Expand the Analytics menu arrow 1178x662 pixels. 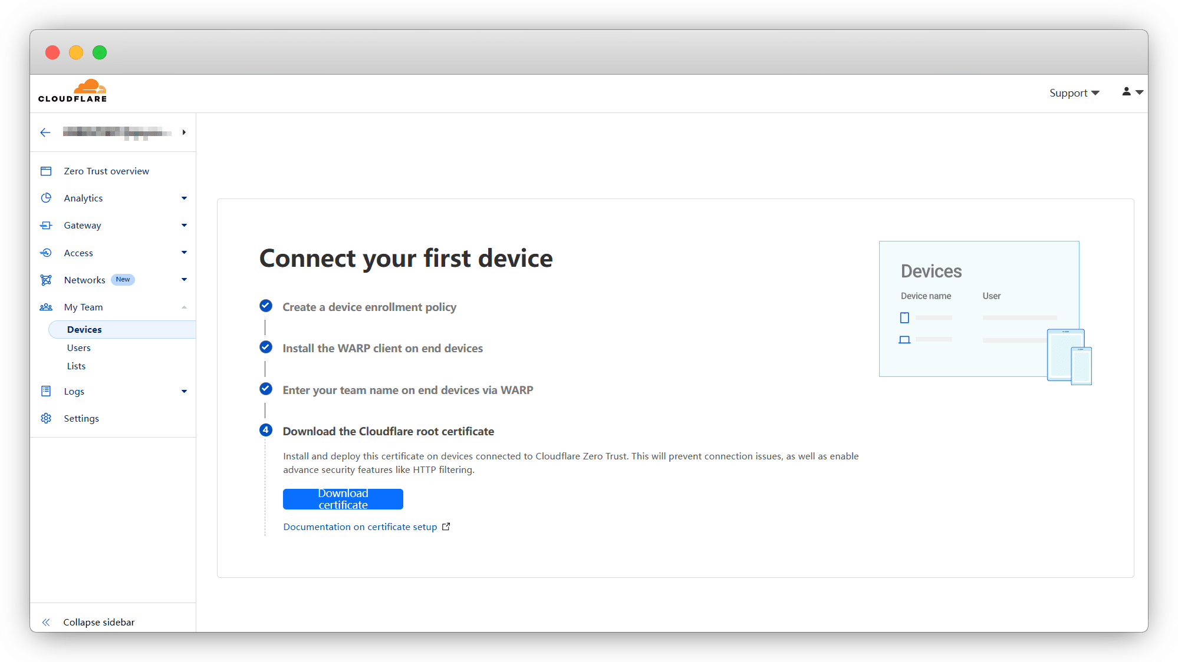(184, 198)
